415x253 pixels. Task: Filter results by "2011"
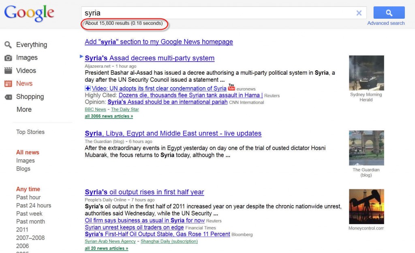[x=22, y=229]
